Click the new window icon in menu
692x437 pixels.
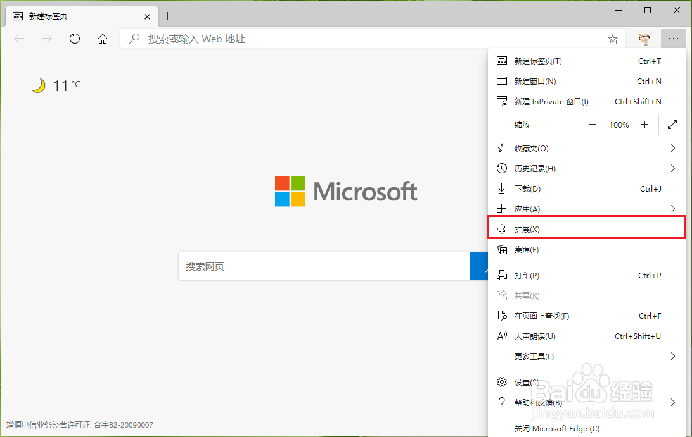502,80
